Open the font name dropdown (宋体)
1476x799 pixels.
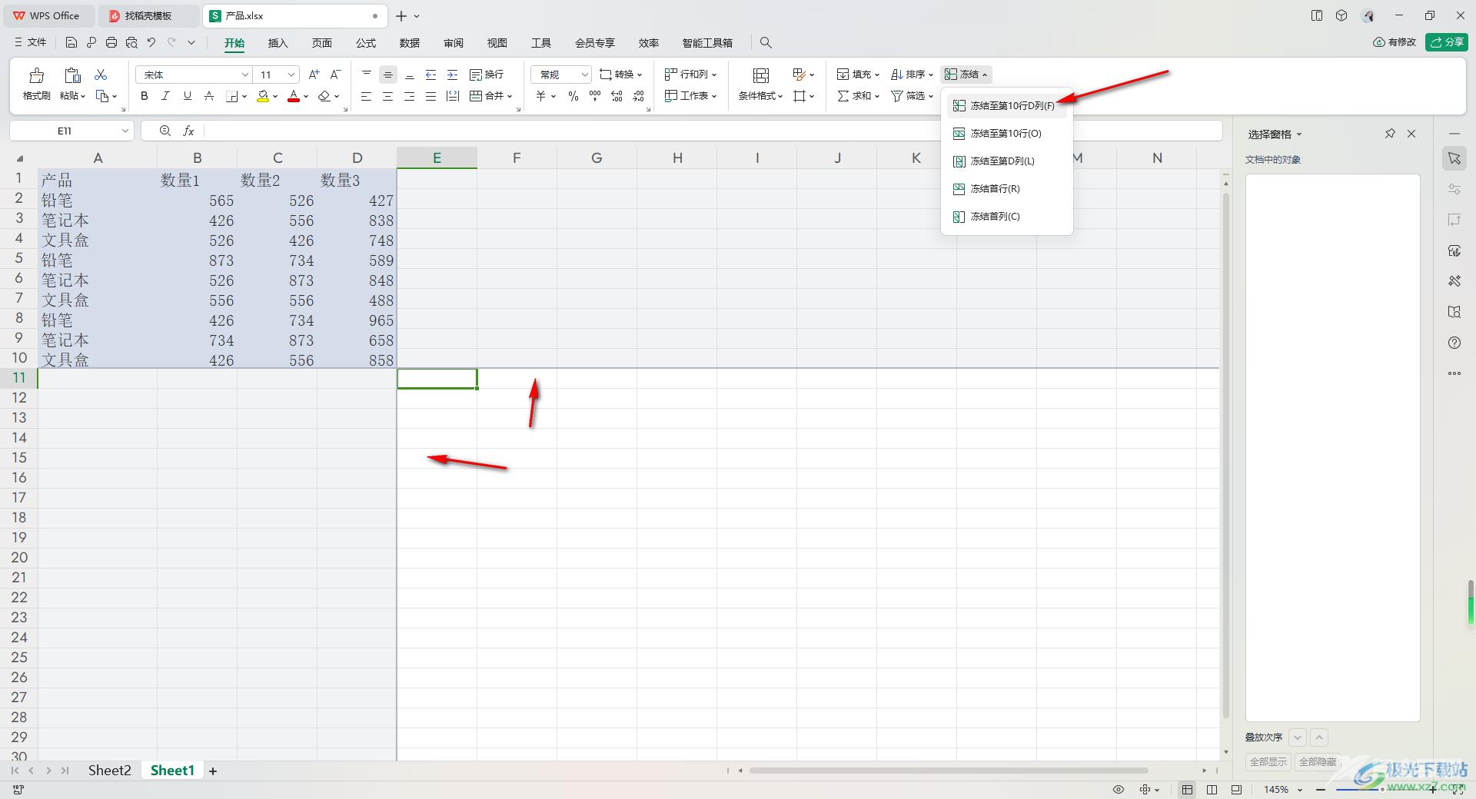coord(245,75)
